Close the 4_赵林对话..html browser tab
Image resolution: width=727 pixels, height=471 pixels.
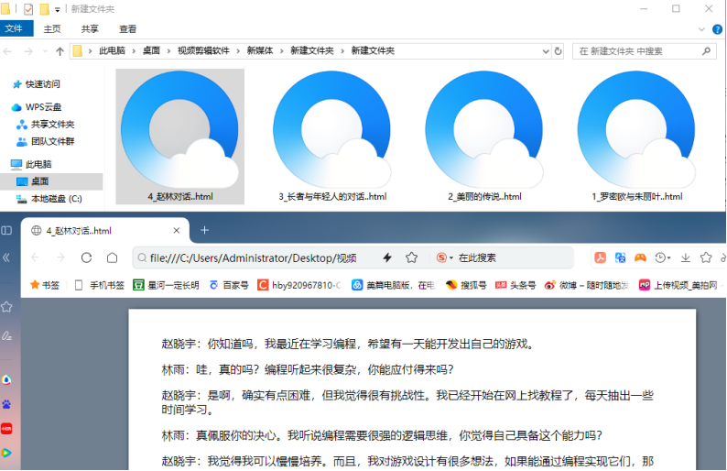pyautogui.click(x=176, y=231)
